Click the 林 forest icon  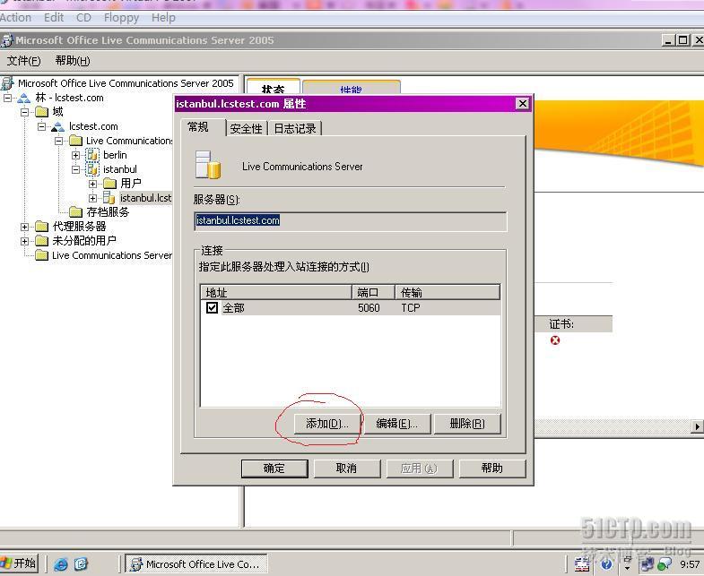click(24, 98)
